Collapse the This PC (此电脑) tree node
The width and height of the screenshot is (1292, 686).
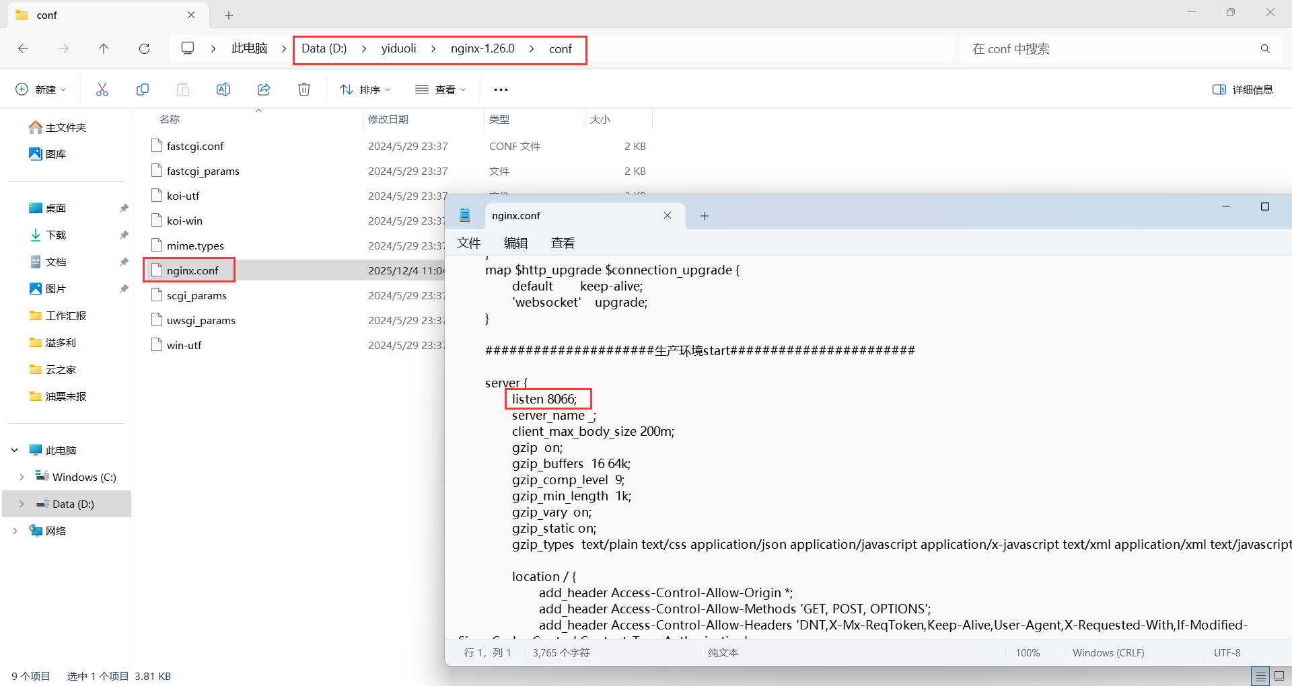pyautogui.click(x=15, y=450)
